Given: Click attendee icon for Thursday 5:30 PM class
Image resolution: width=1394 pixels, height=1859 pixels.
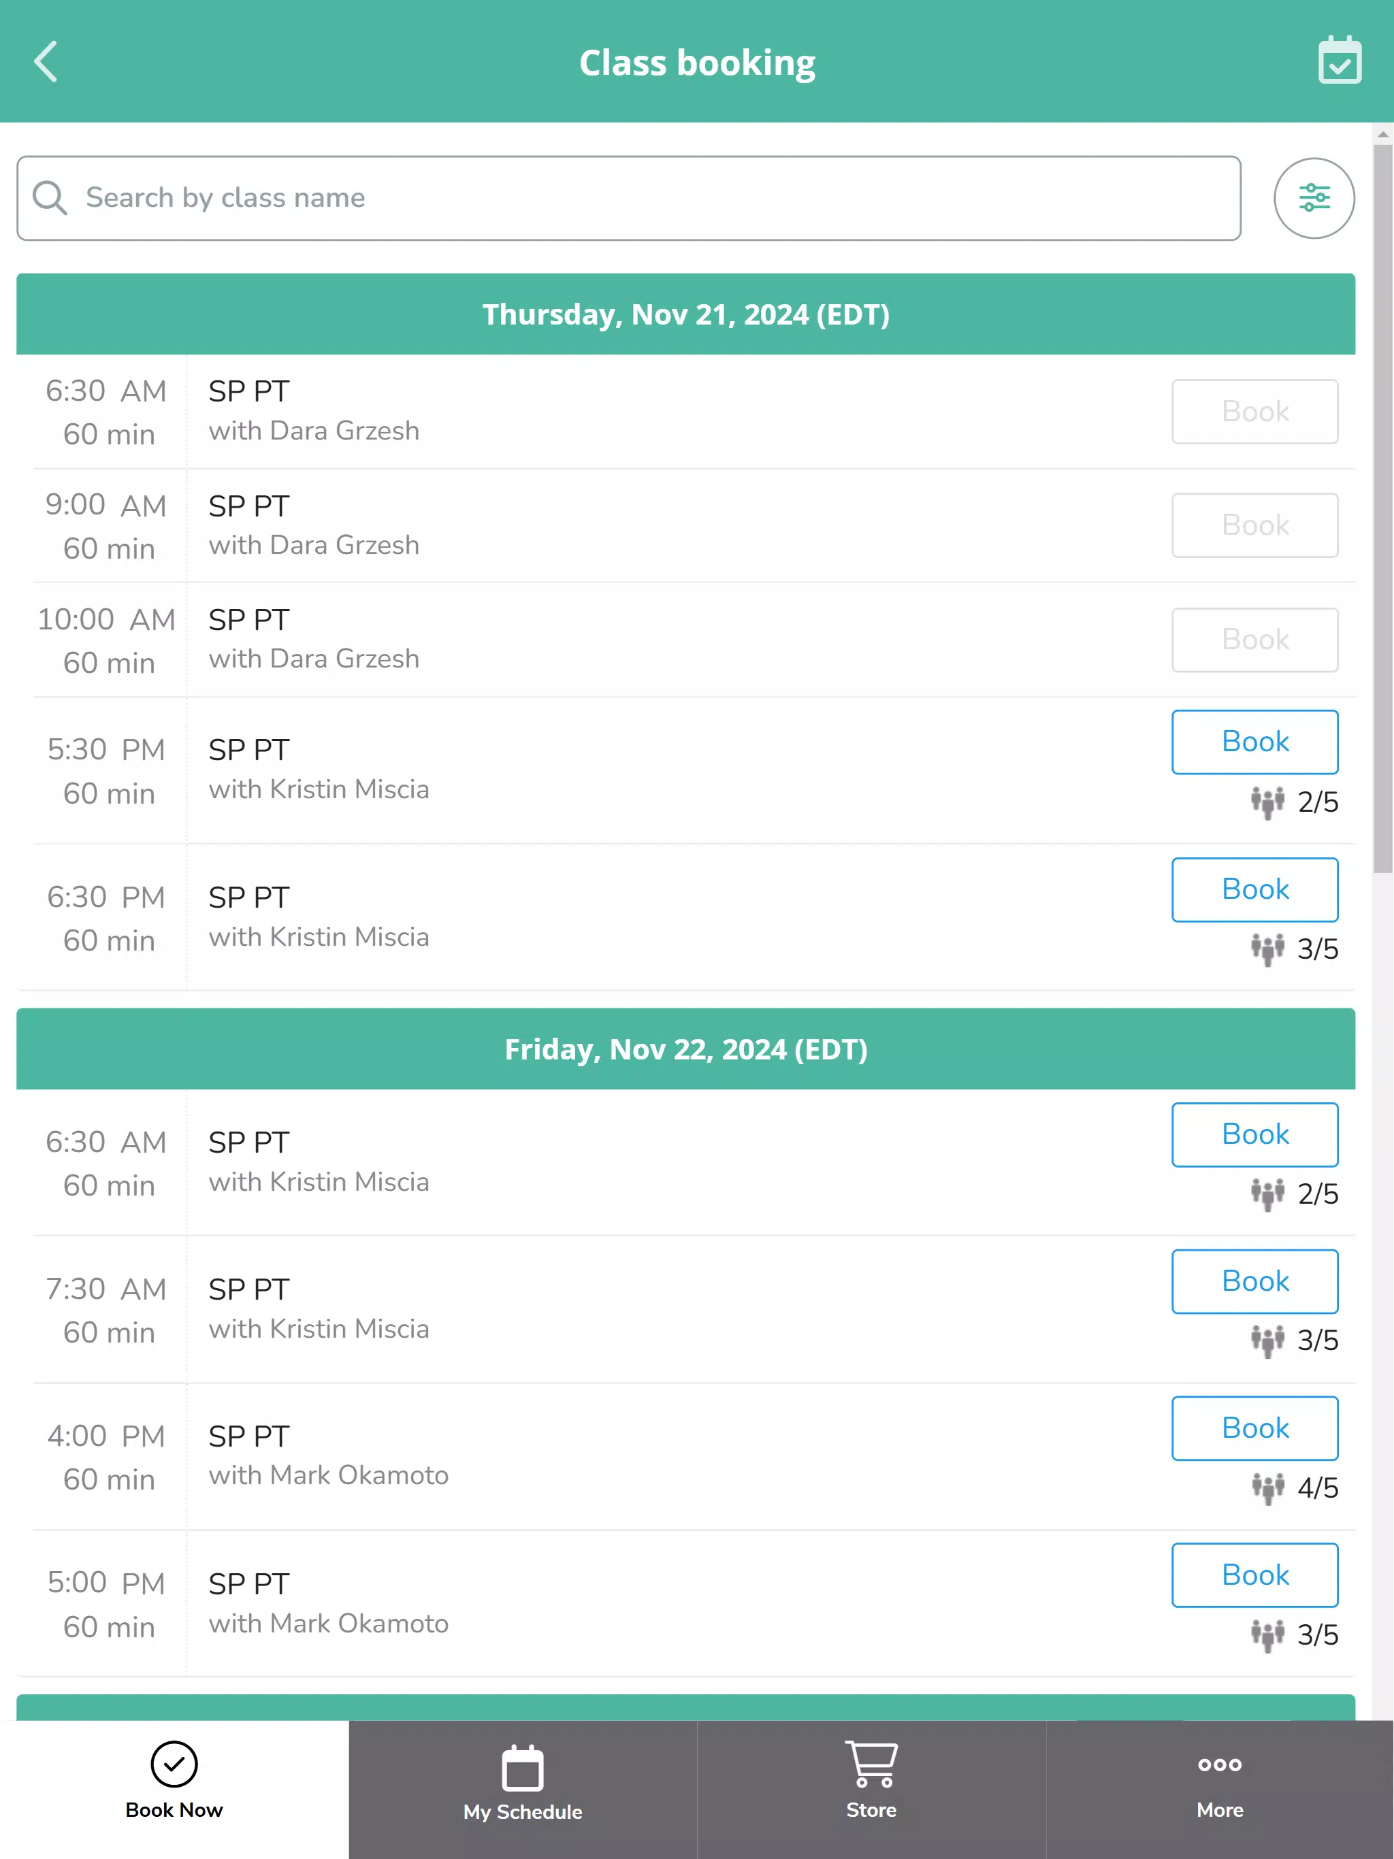Looking at the screenshot, I should click(1267, 803).
